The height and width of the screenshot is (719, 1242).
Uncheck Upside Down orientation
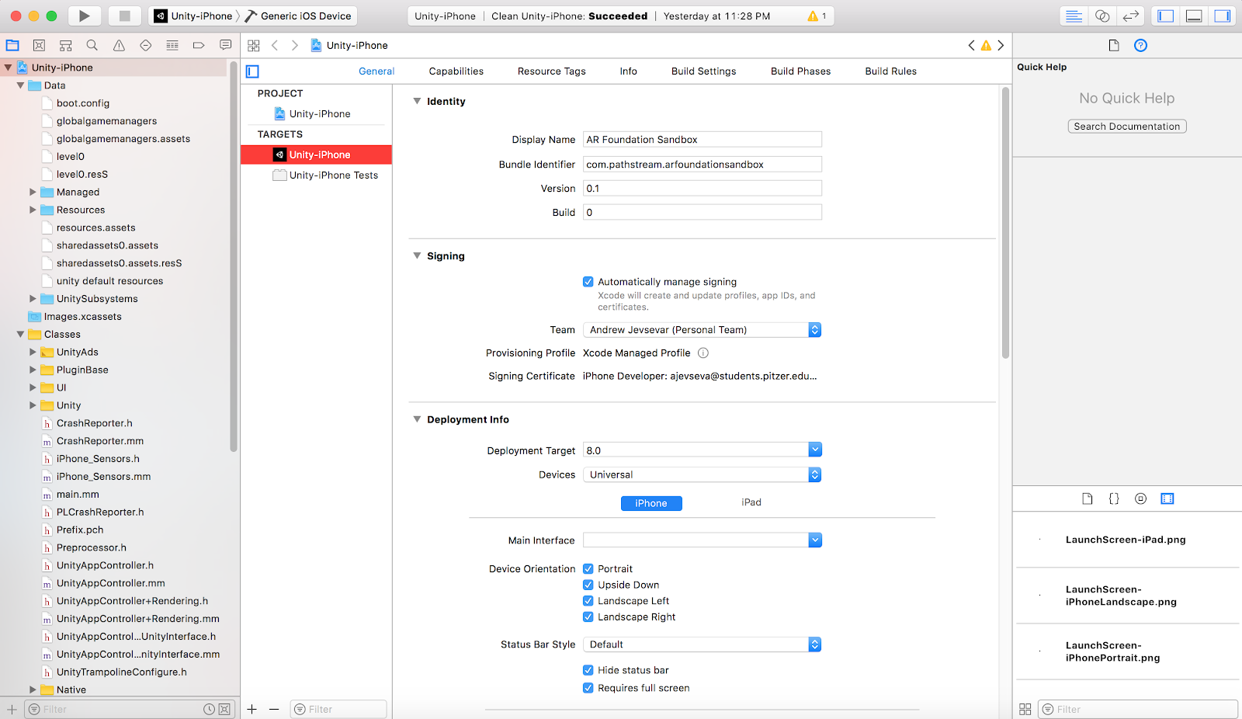[588, 585]
